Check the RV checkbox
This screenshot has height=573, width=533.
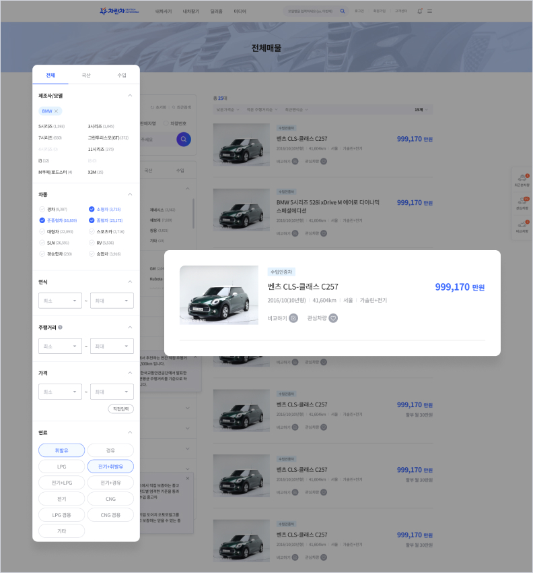92,243
